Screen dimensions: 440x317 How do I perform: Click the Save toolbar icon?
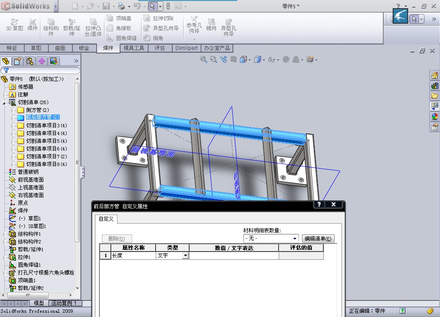coord(106,6)
